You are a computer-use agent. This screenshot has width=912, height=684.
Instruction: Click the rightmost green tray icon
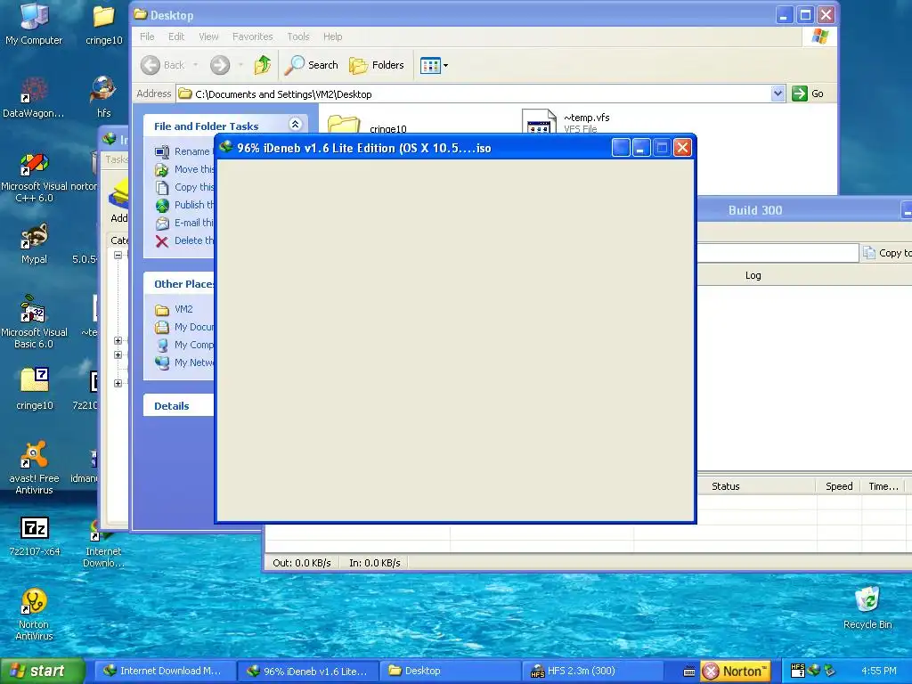[x=829, y=671]
